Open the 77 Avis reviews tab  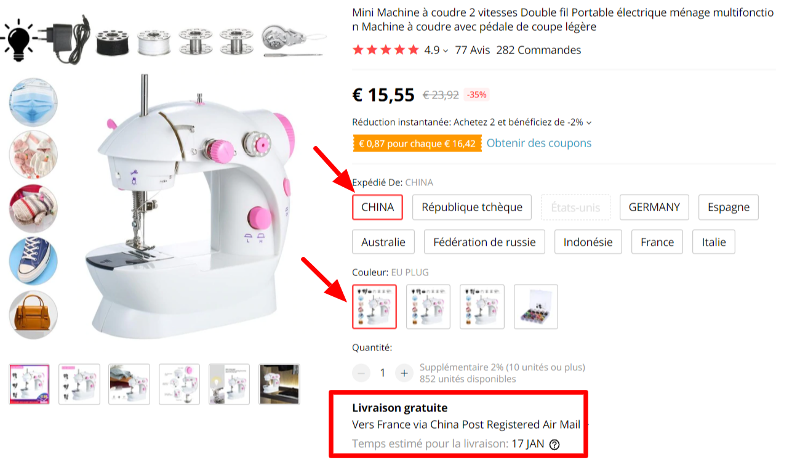pyautogui.click(x=473, y=51)
